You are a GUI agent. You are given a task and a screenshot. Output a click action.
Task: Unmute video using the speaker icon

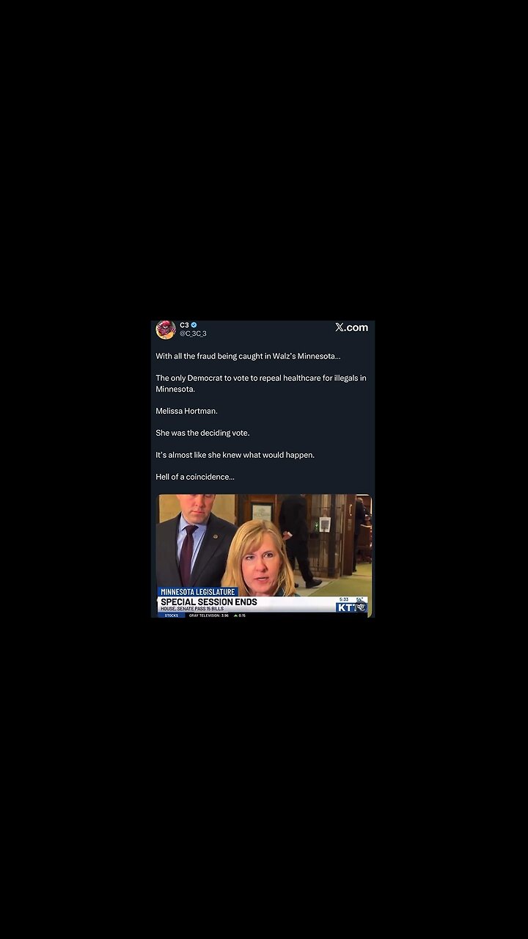361,607
